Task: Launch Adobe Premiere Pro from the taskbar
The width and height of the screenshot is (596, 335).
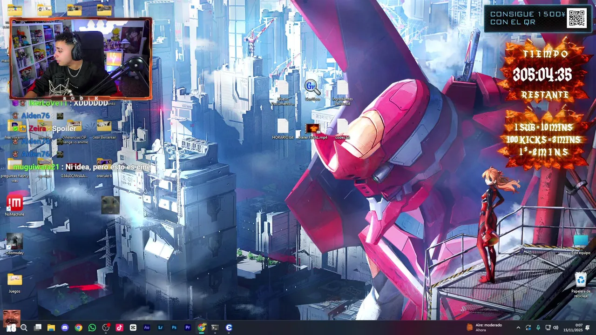Action: (188, 328)
